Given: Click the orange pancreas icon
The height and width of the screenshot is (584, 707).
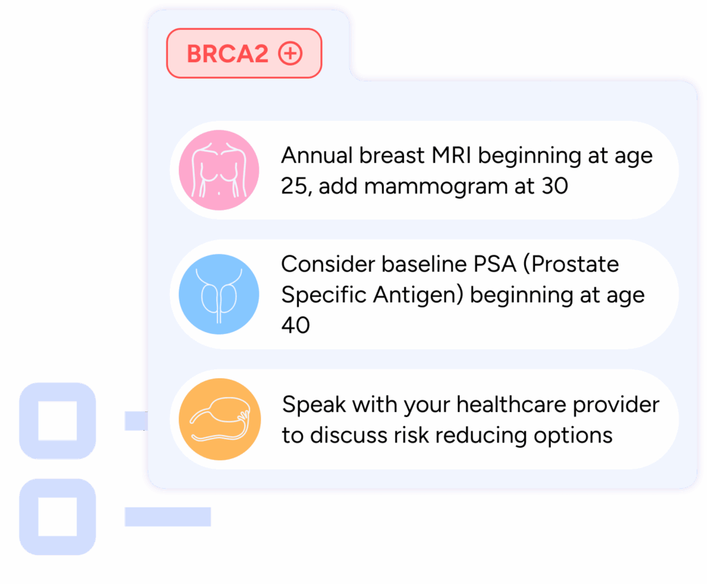Looking at the screenshot, I should tap(220, 419).
